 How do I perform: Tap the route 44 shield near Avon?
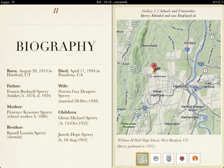point(133,70)
